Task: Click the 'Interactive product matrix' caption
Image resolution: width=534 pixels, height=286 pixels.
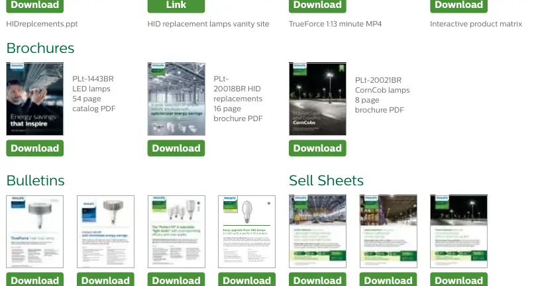Action: click(x=476, y=24)
